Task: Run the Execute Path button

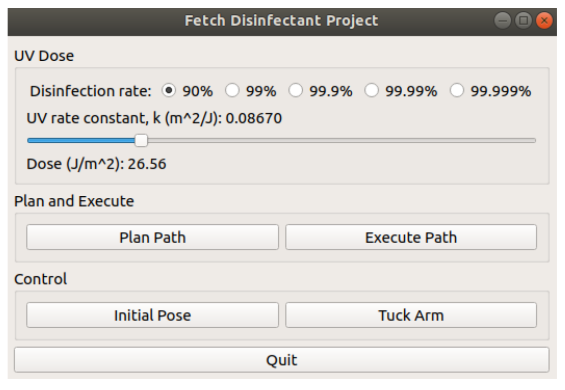Action: (411, 237)
